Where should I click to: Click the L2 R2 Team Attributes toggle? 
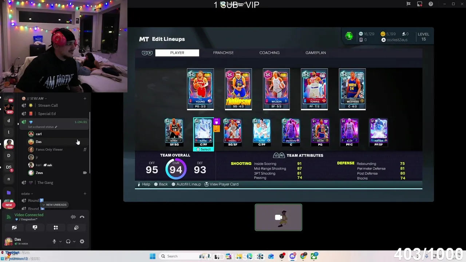pos(279,155)
